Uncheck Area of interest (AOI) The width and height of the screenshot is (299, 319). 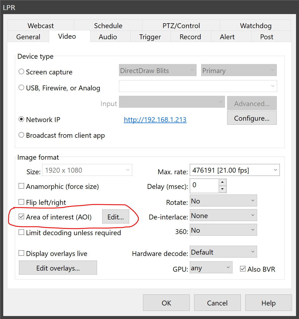21,216
